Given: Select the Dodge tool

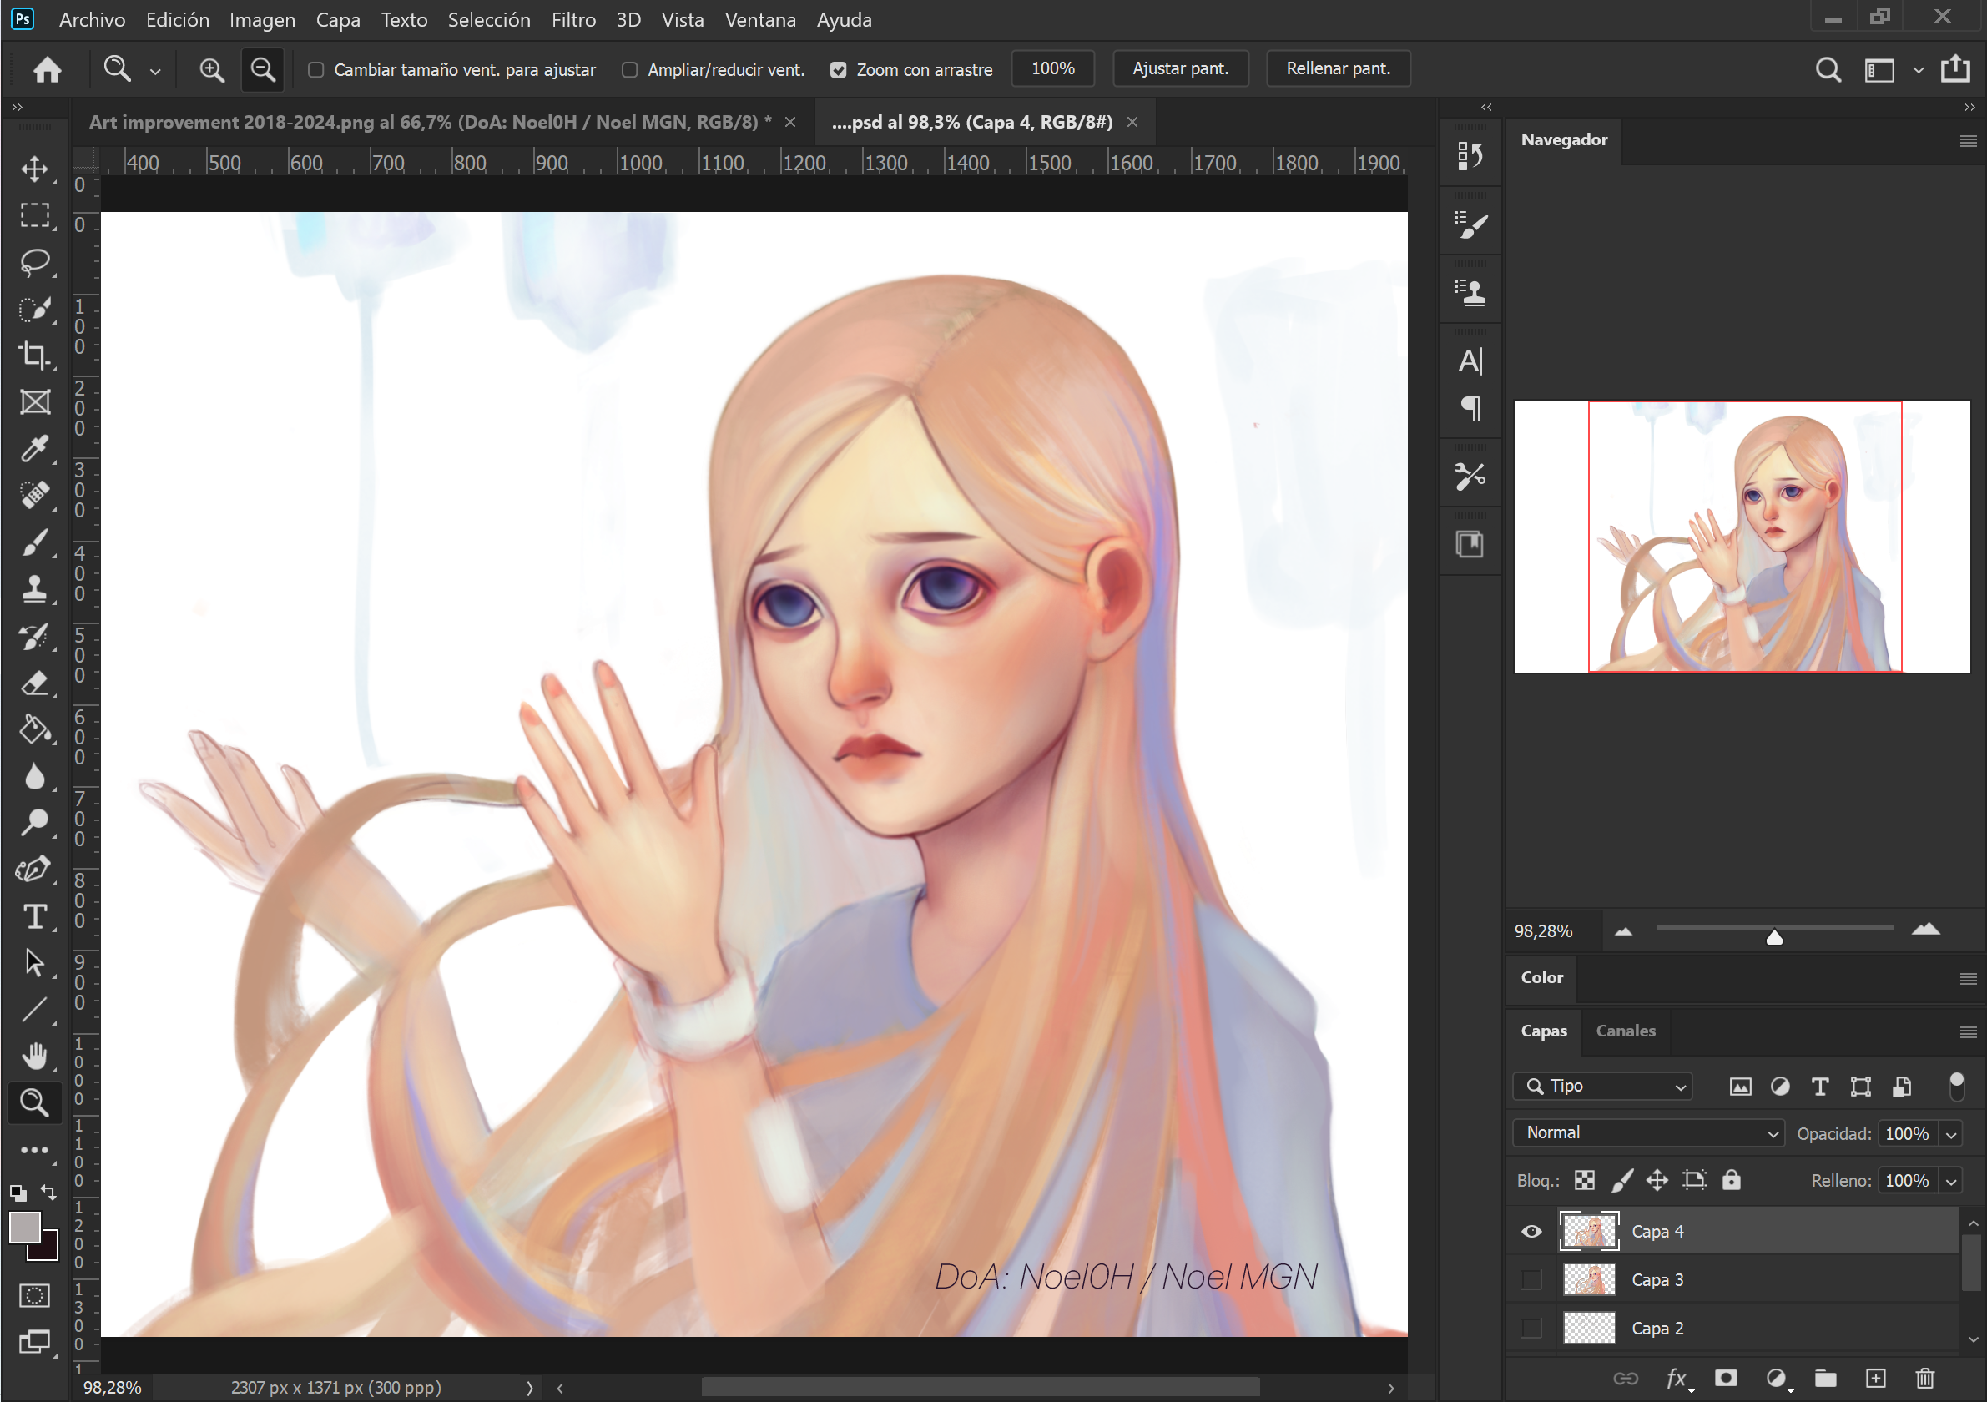Looking at the screenshot, I should click(x=34, y=822).
